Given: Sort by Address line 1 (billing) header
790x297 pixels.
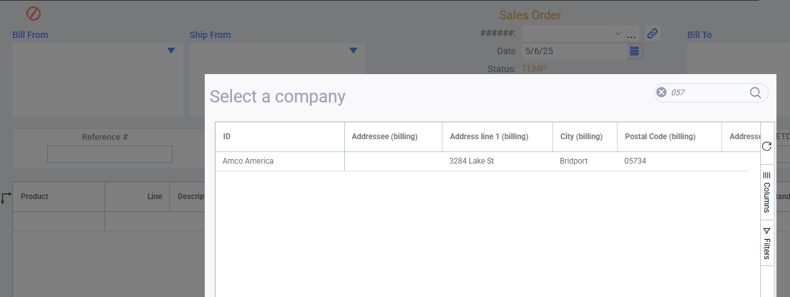Looking at the screenshot, I should point(497,137).
